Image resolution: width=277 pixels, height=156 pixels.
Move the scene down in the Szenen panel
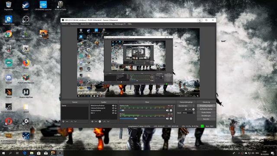pos(75,121)
